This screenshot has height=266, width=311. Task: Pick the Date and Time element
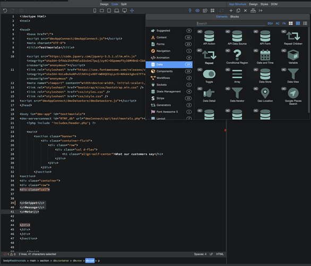click(265, 57)
